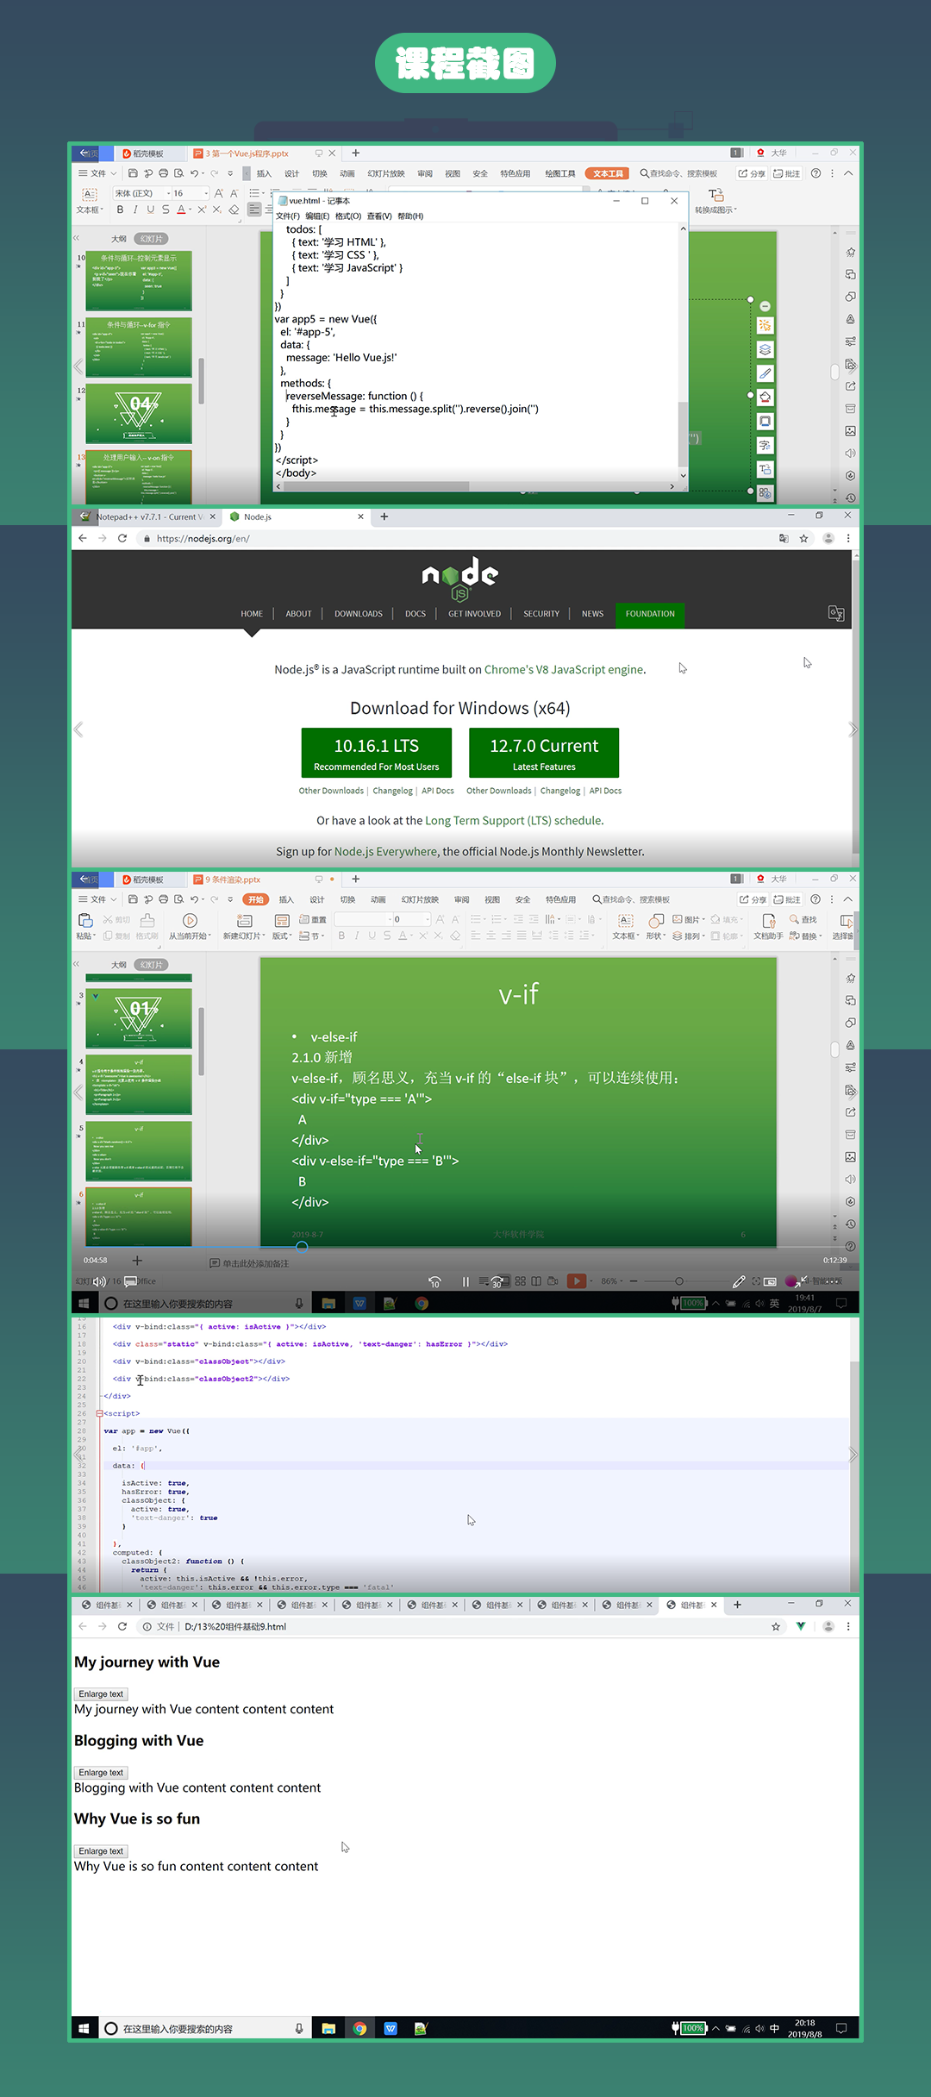
Task: Select slide 4 thumbnail in the 条件渲染.pptx panel
Action: [139, 1085]
